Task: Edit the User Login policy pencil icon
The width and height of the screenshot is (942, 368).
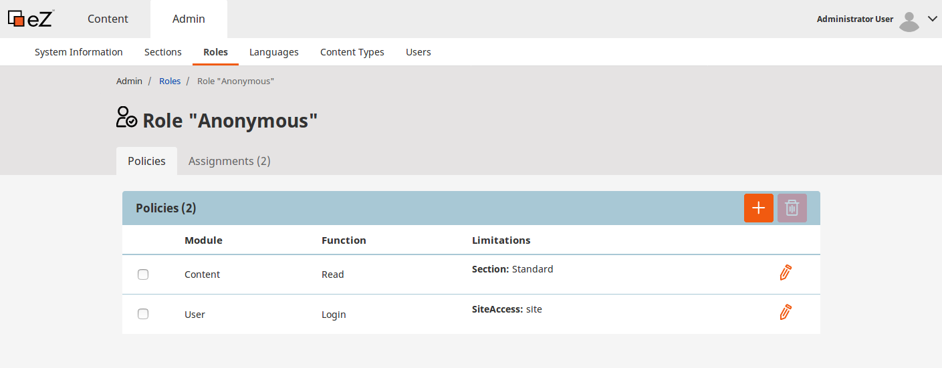Action: click(x=786, y=312)
